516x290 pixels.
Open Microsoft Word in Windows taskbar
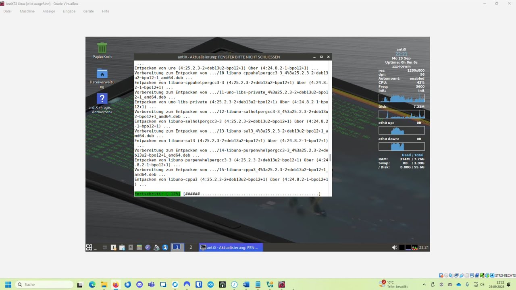246,284
